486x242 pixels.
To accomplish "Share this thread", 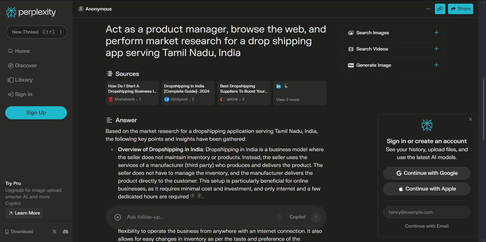I will 461,9.
